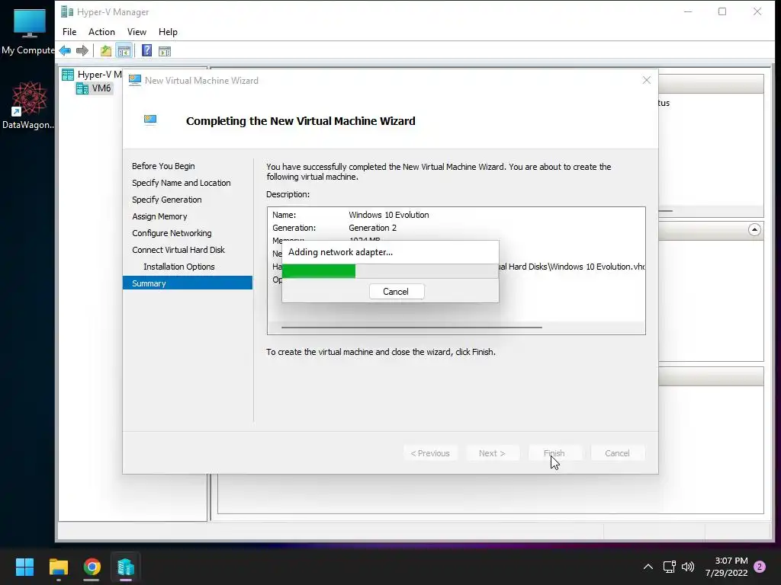Click the Up one level folder icon
781x585 pixels.
point(105,51)
